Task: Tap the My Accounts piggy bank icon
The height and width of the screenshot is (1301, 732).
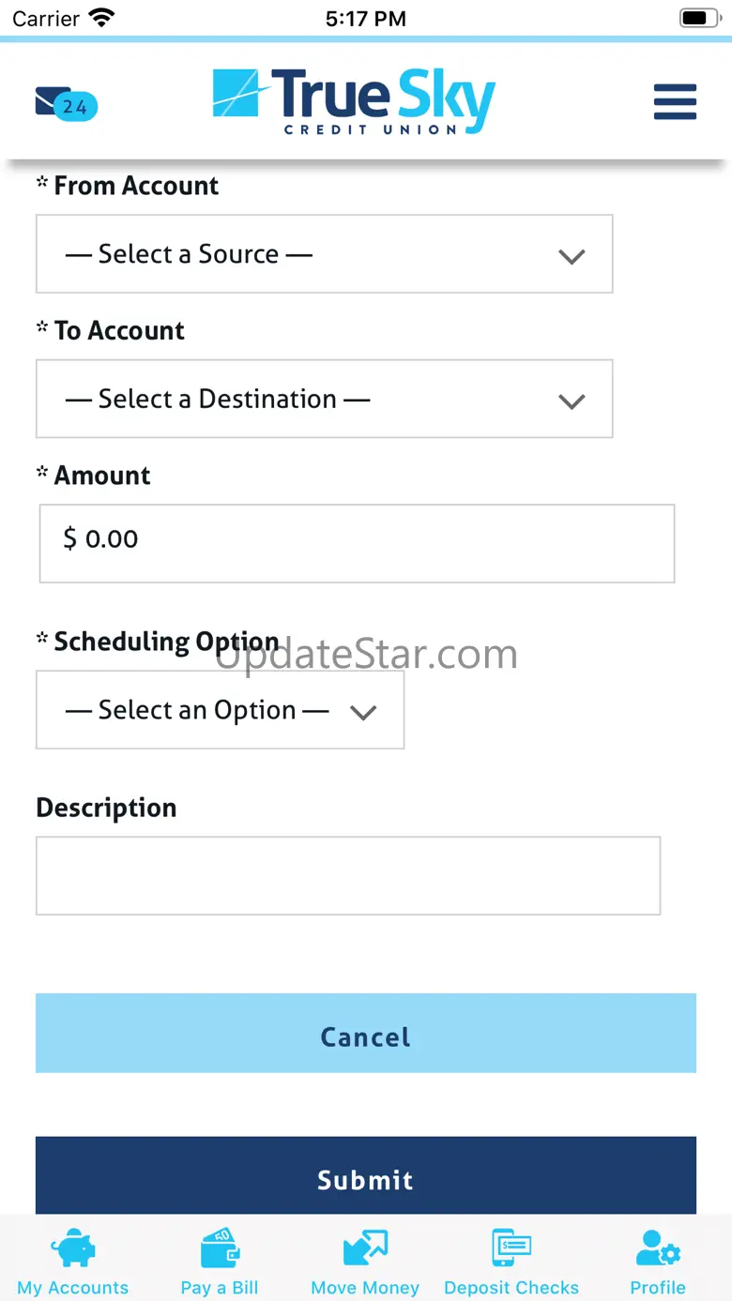Action: point(72,1248)
